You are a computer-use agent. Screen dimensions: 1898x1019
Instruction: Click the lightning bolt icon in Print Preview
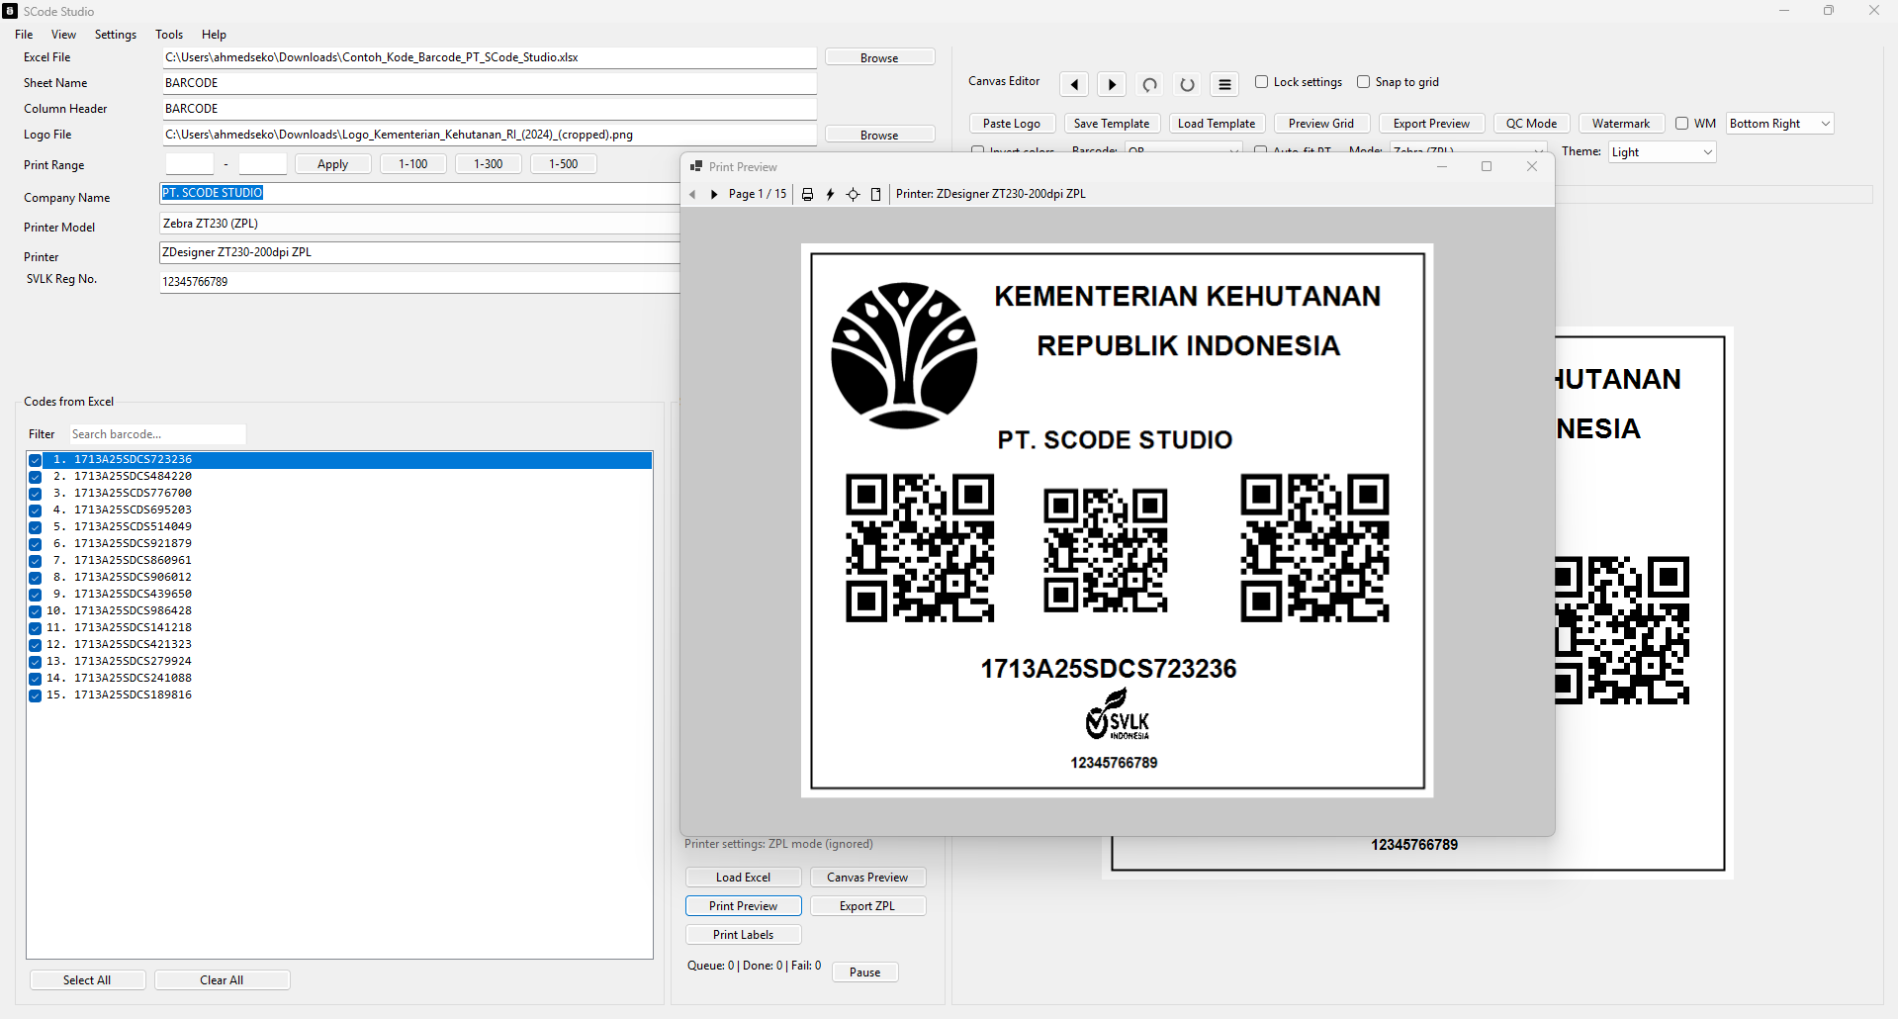pyautogui.click(x=830, y=195)
